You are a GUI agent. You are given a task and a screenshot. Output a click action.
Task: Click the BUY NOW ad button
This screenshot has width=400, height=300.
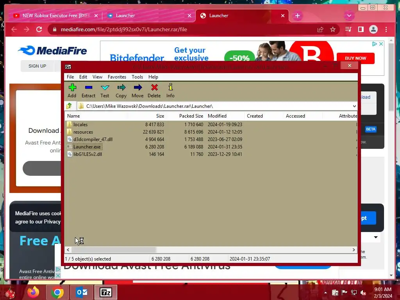click(x=355, y=58)
